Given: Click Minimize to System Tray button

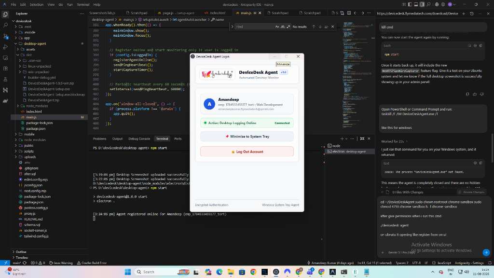Looking at the screenshot, I should tap(247, 137).
